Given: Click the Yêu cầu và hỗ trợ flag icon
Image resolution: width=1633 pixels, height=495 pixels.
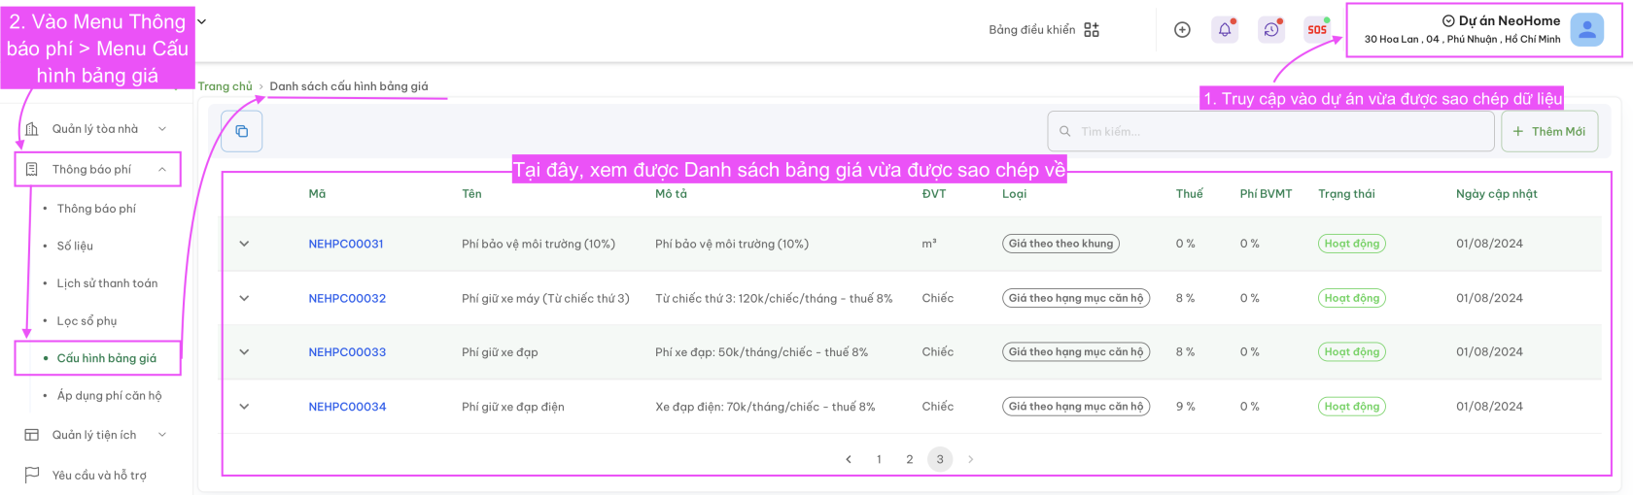Looking at the screenshot, I should [x=32, y=475].
